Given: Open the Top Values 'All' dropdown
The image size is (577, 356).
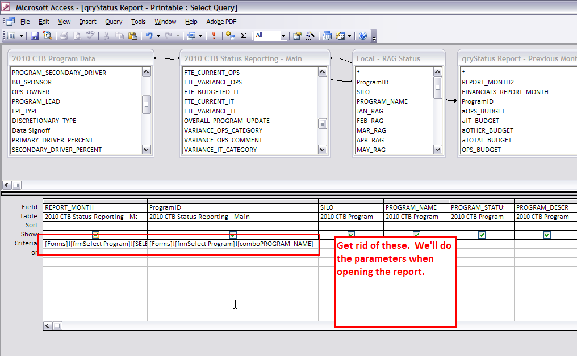Looking at the screenshot, I should coord(283,36).
